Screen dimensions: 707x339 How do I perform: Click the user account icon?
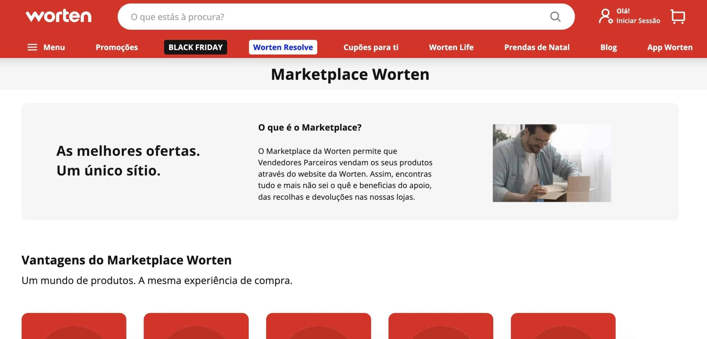click(605, 16)
